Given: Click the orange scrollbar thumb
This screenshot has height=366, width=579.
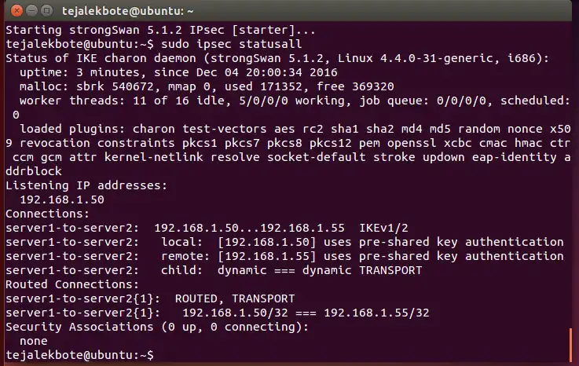Looking at the screenshot, I should click(570, 343).
